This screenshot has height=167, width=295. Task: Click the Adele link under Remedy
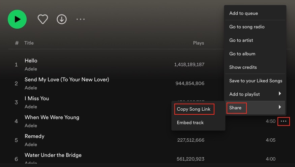pyautogui.click(x=31, y=144)
